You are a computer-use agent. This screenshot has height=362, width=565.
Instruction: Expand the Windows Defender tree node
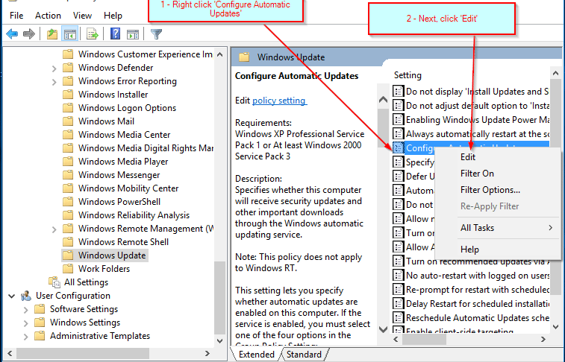point(54,69)
